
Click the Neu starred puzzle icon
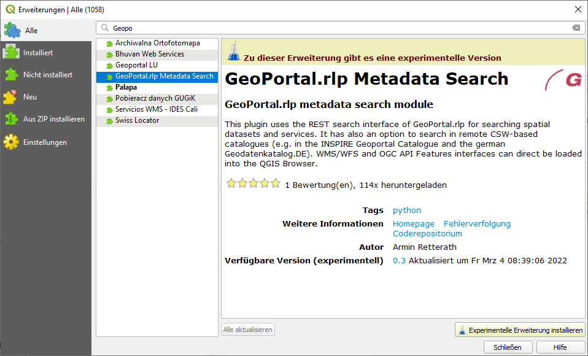tap(10, 97)
